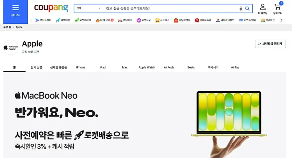The width and height of the screenshot is (292, 158).
Task: Open 로켓배송 shortcut
Action: 63,20
